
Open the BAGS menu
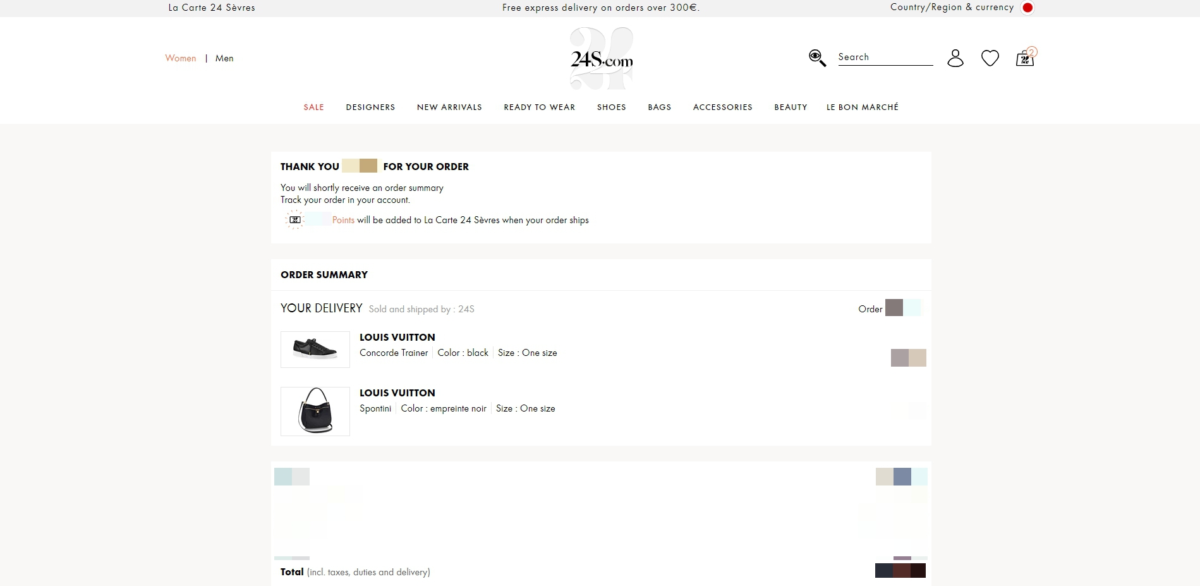click(x=660, y=107)
